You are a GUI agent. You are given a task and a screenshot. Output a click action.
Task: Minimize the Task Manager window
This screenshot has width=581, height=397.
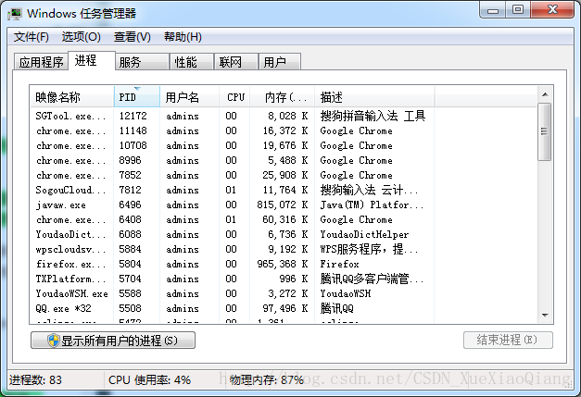(x=493, y=10)
